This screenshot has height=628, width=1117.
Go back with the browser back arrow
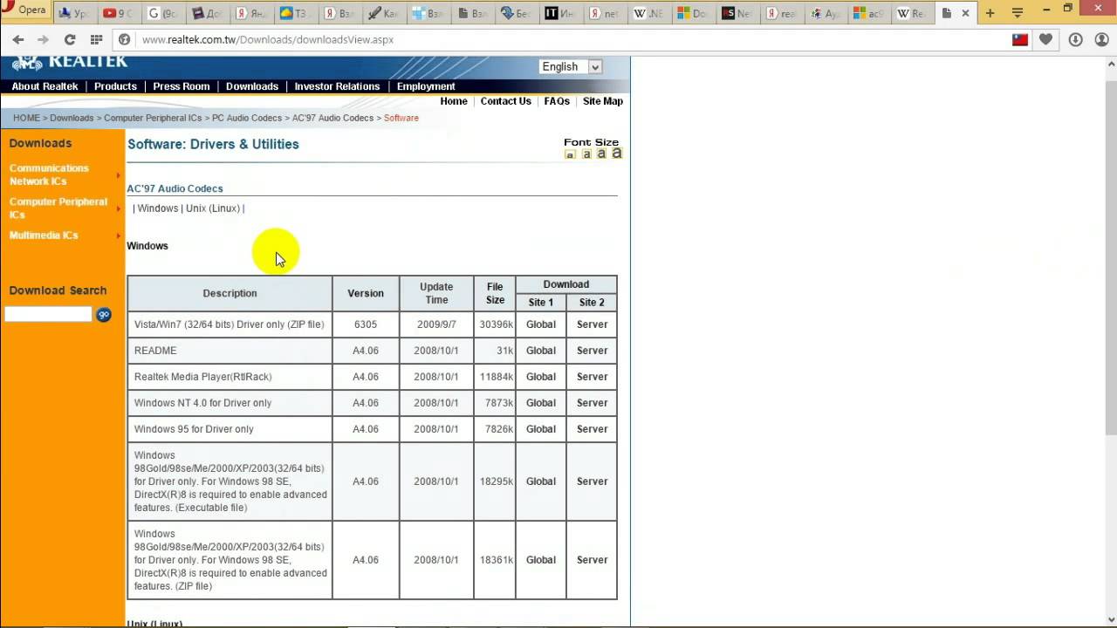[x=18, y=39]
